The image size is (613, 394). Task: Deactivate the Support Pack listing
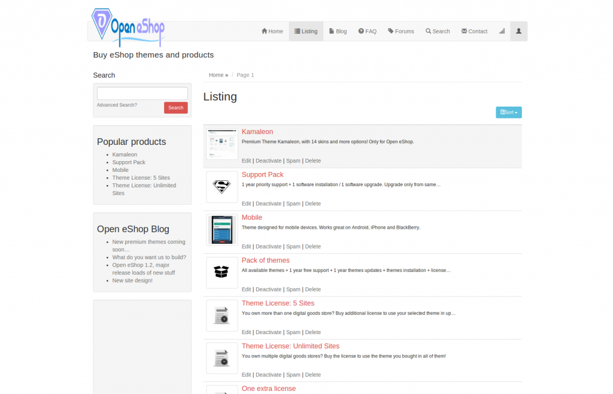pos(269,204)
